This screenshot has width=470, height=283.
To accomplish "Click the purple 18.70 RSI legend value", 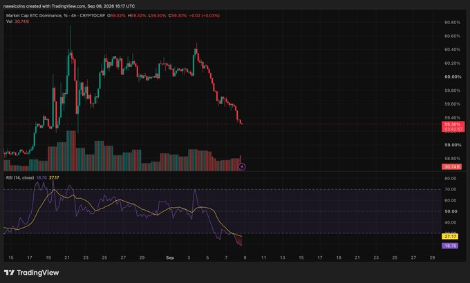I will pyautogui.click(x=41, y=177).
